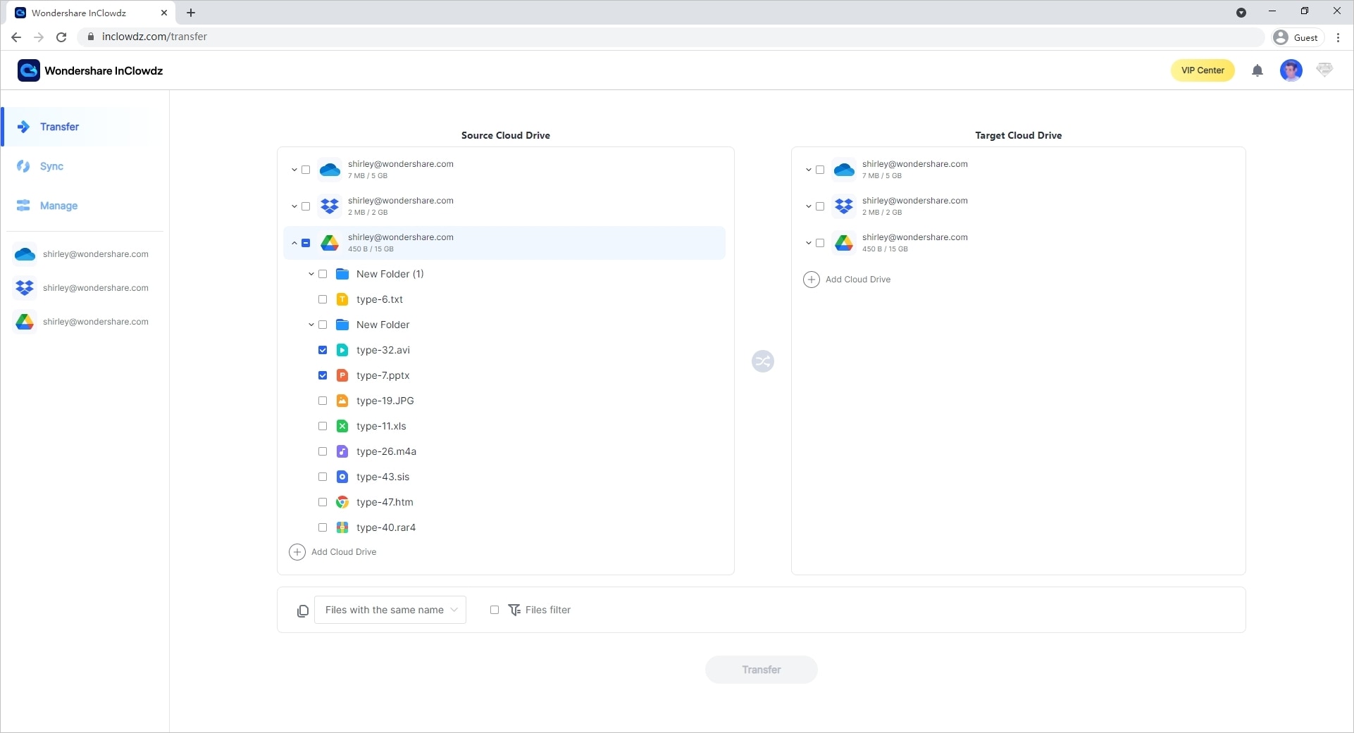The width and height of the screenshot is (1354, 733).
Task: Enable the Files filter checkbox
Action: [x=495, y=610]
